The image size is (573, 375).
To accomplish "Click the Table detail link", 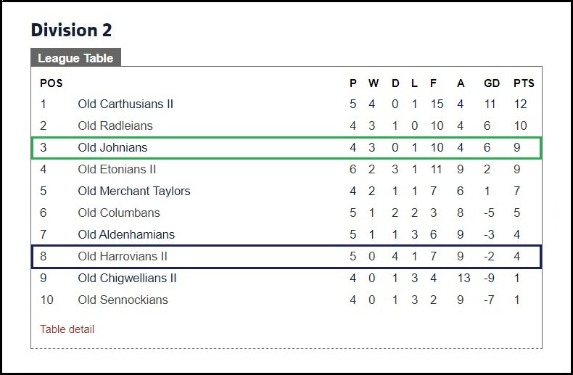I will (x=67, y=329).
